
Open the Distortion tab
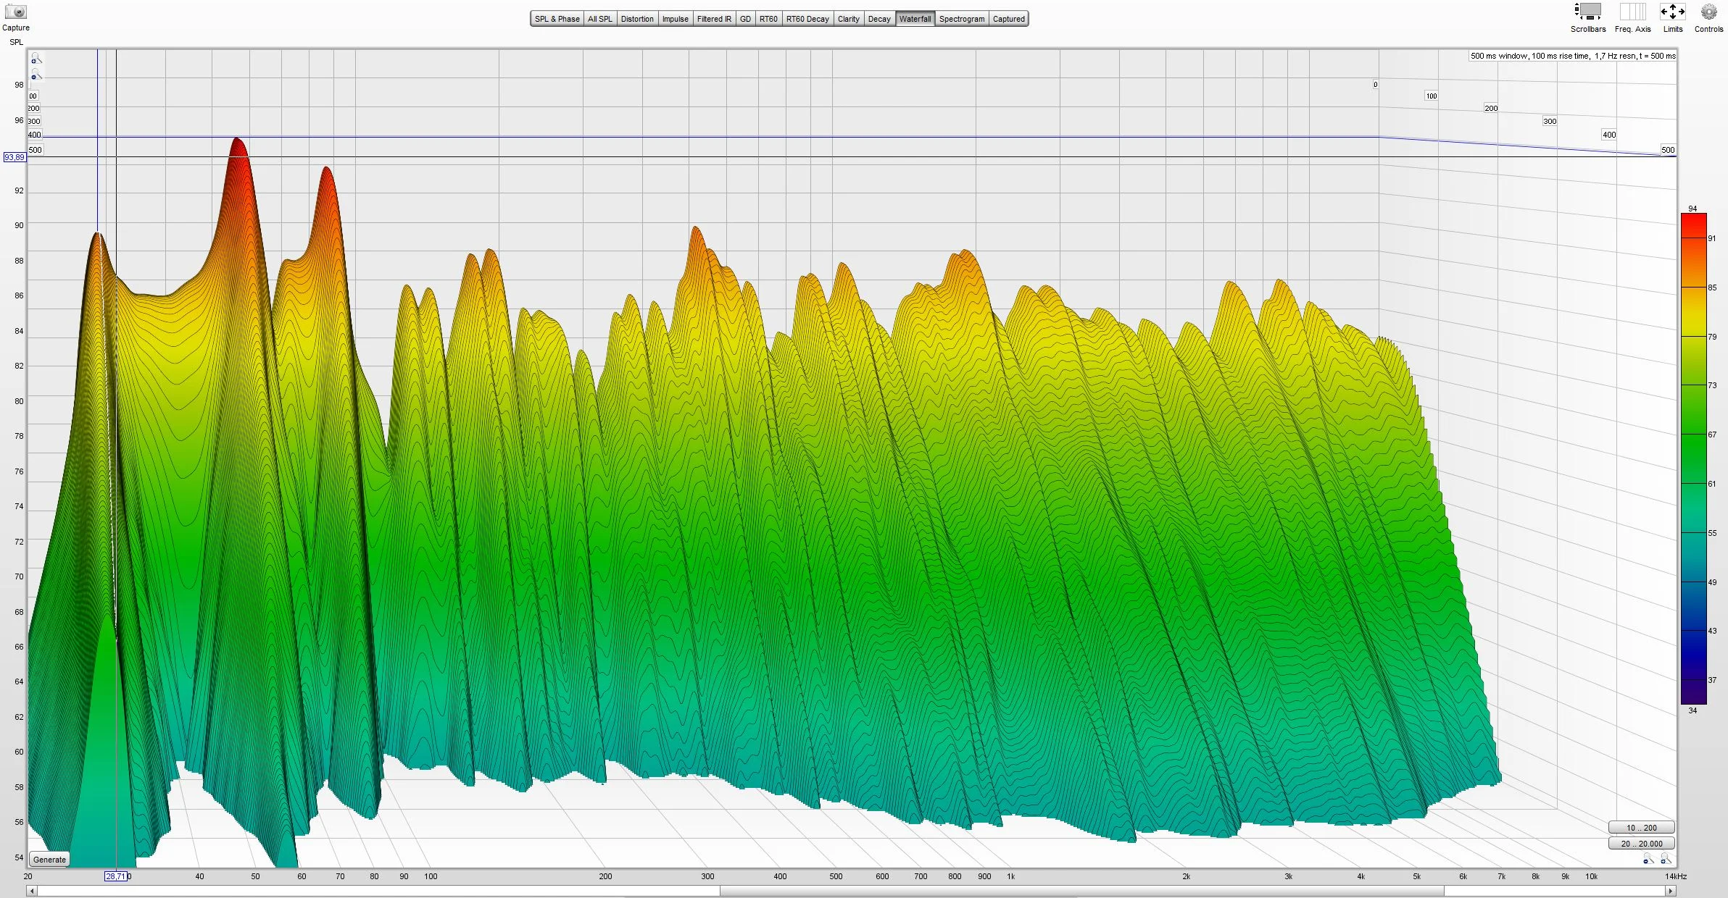coord(637,19)
